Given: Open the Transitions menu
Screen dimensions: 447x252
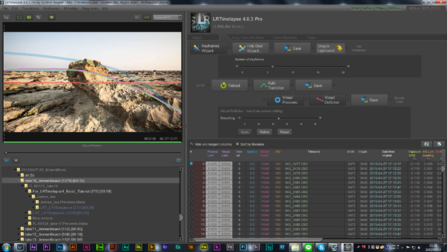Looking at the screenshot, I should click(30, 8).
